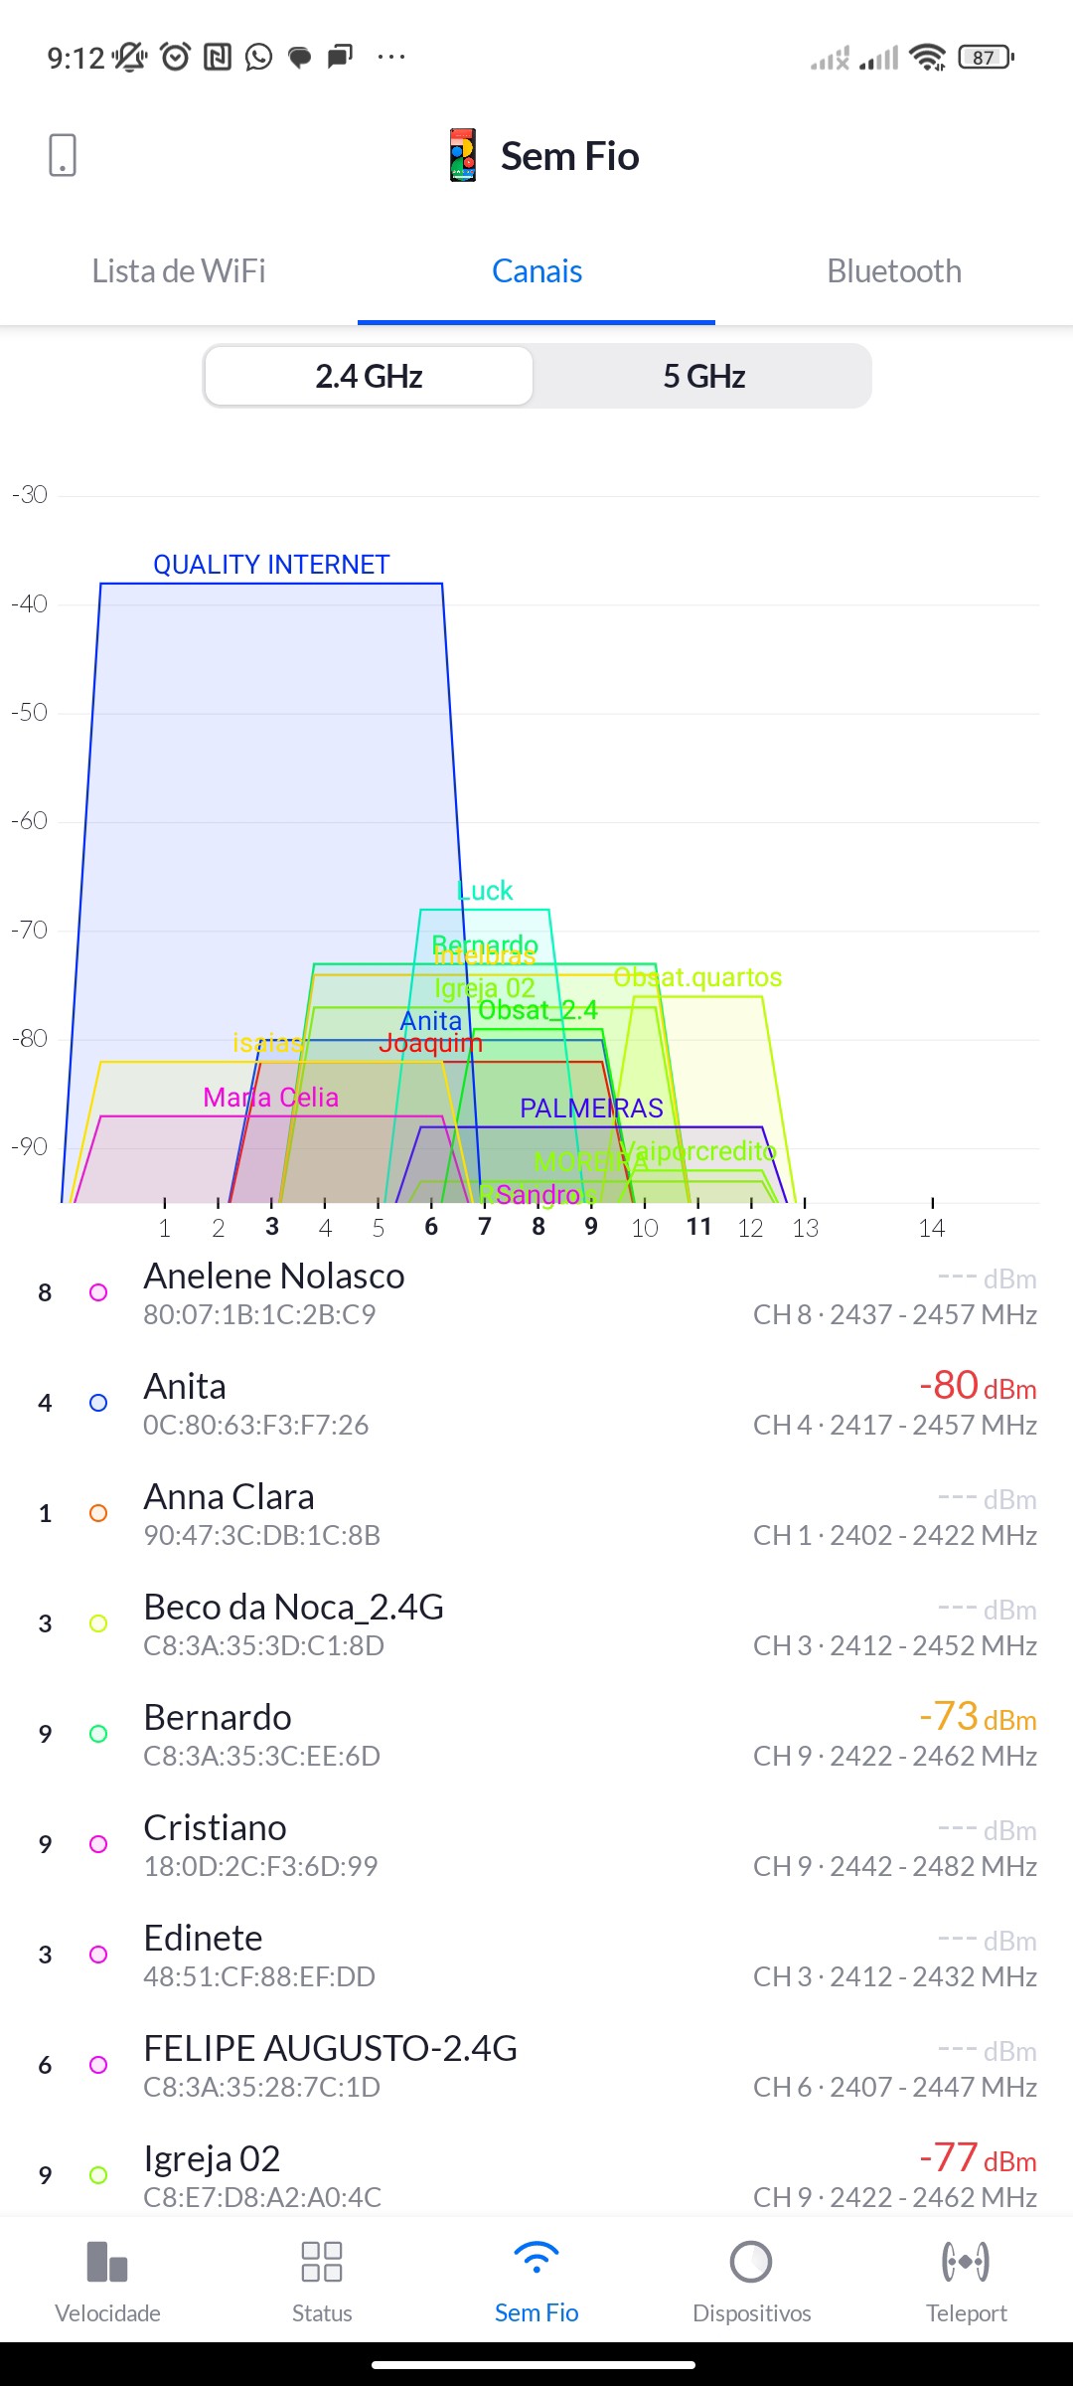The height and width of the screenshot is (2386, 1073).
Task: Tap the QUALITY INTERNET label in chart
Action: [x=271, y=565]
